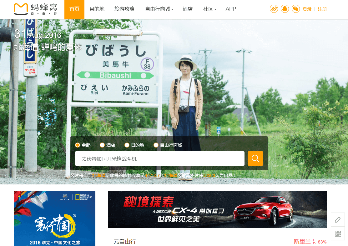Open the 旅游攻略 navigation tab
Screen dimensions: 348x246
[124, 9]
